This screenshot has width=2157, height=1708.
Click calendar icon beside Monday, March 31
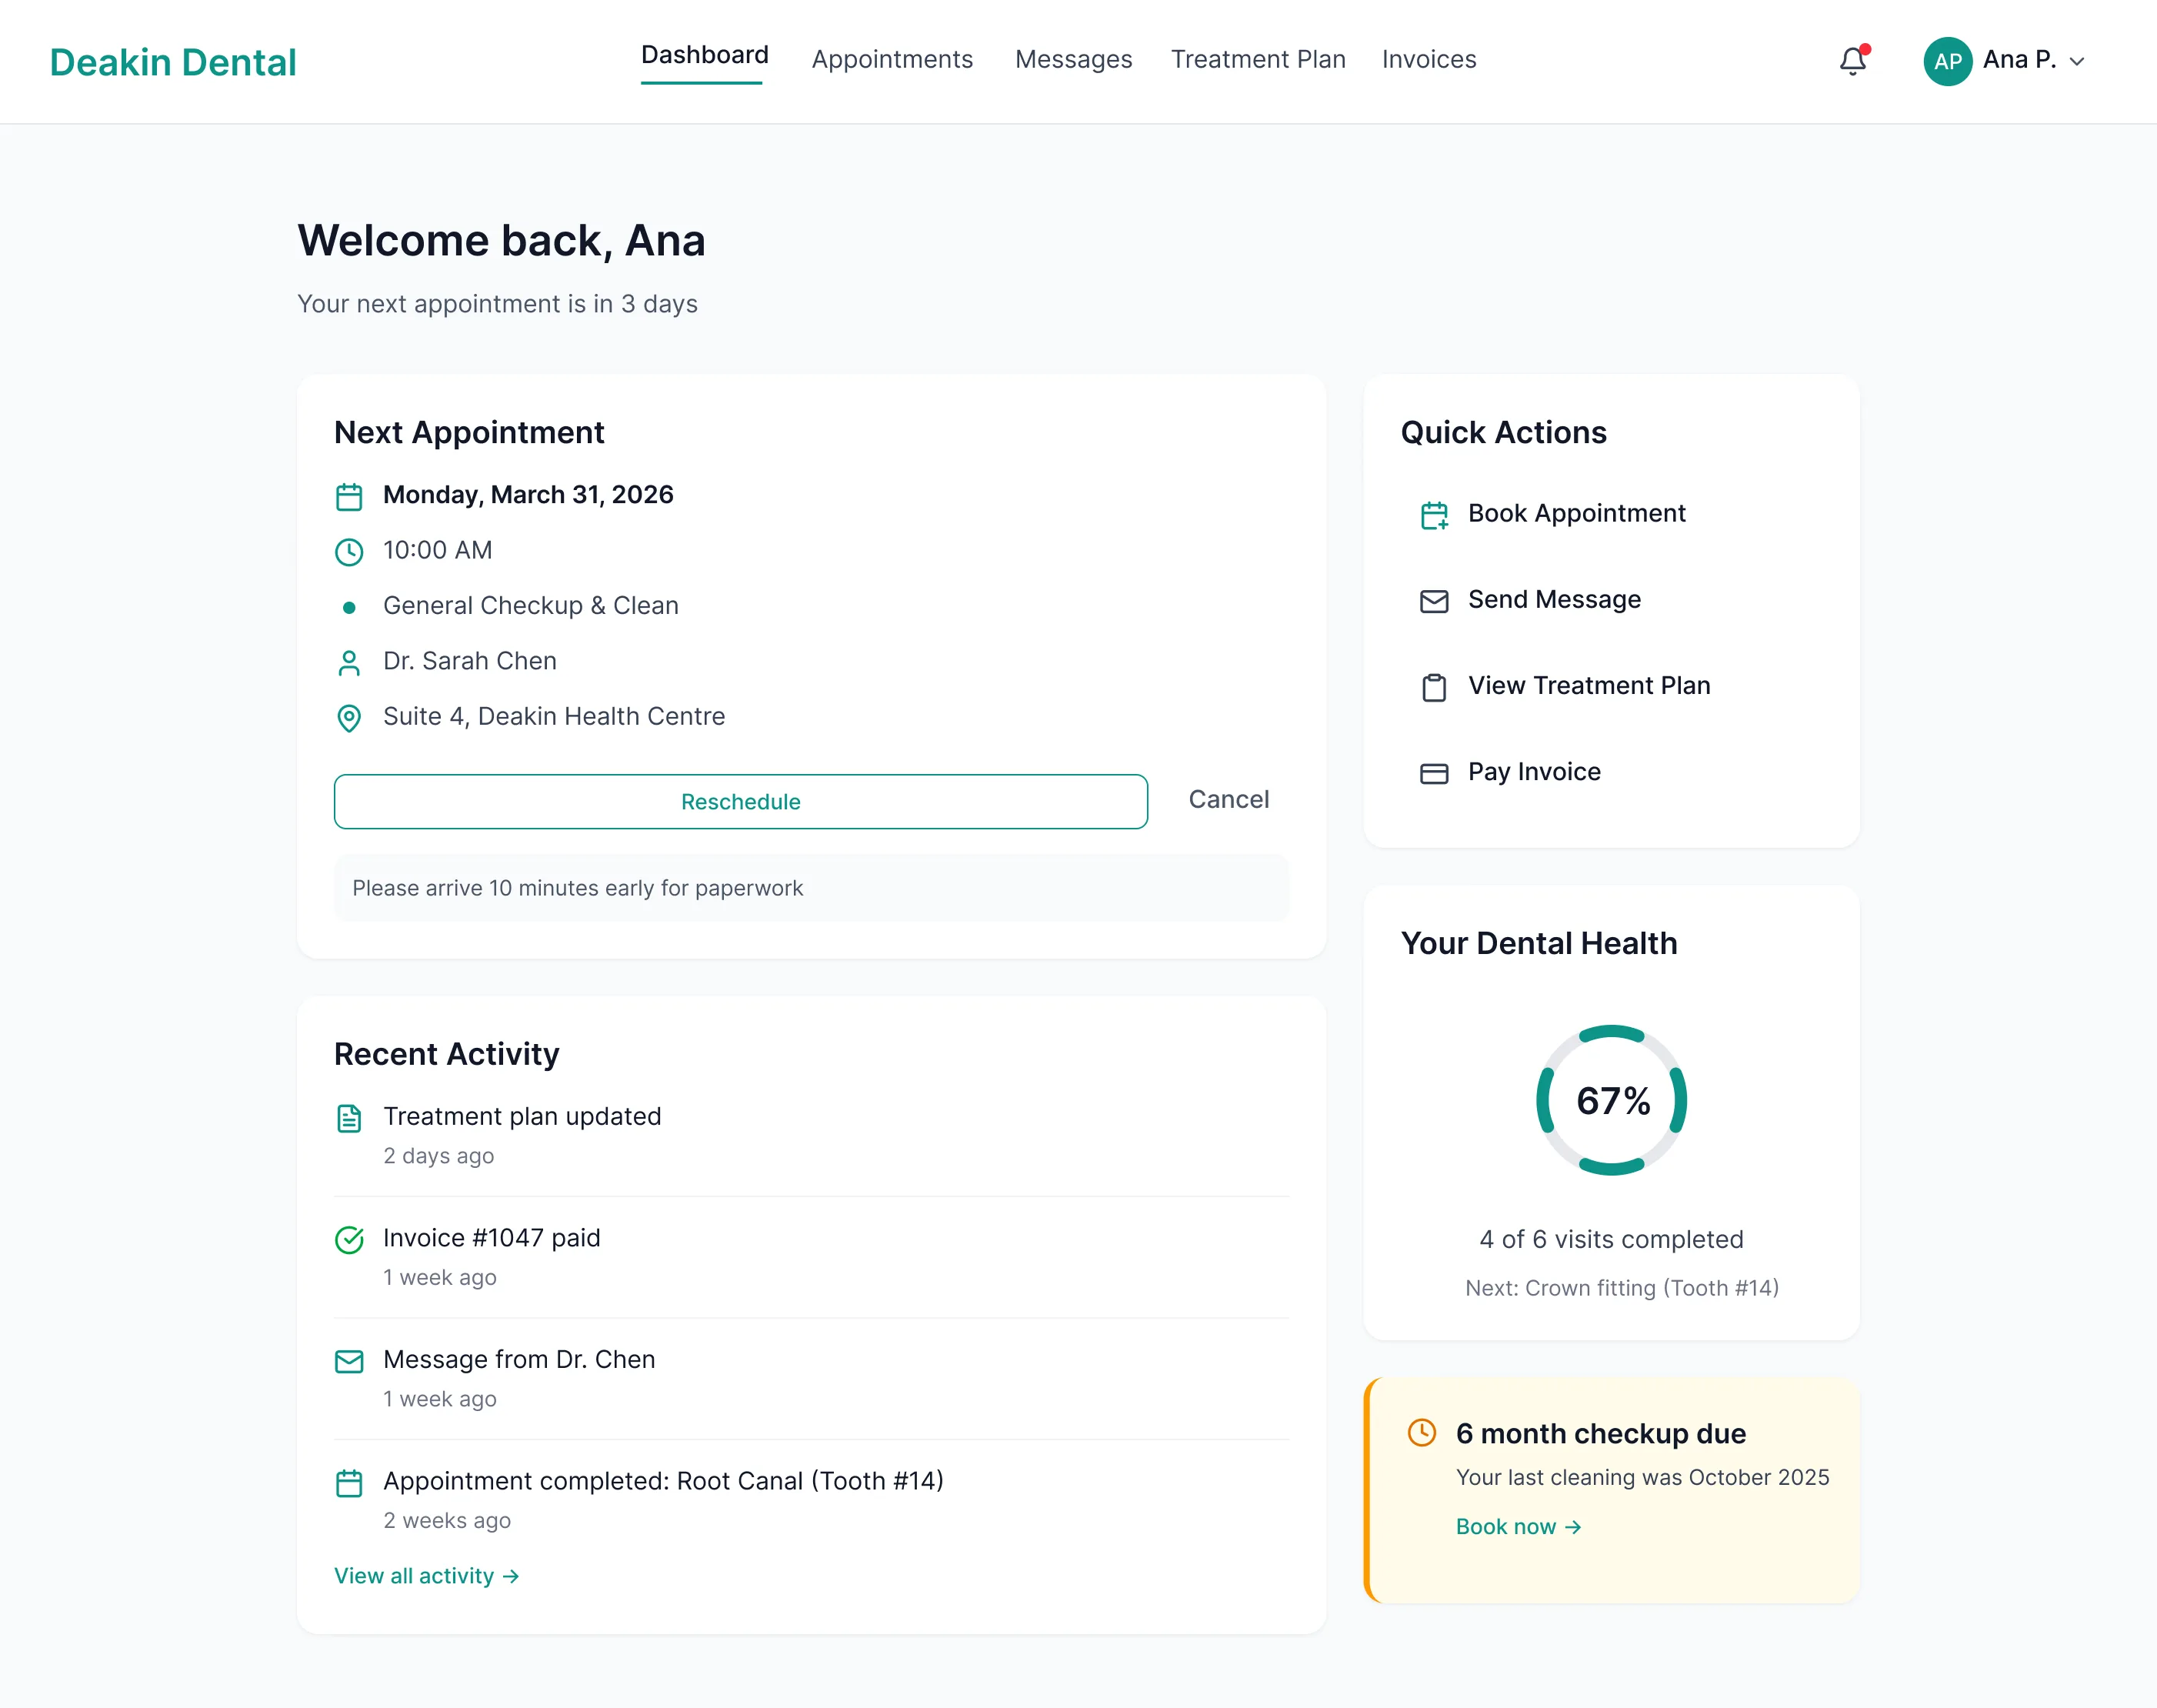pos(349,497)
